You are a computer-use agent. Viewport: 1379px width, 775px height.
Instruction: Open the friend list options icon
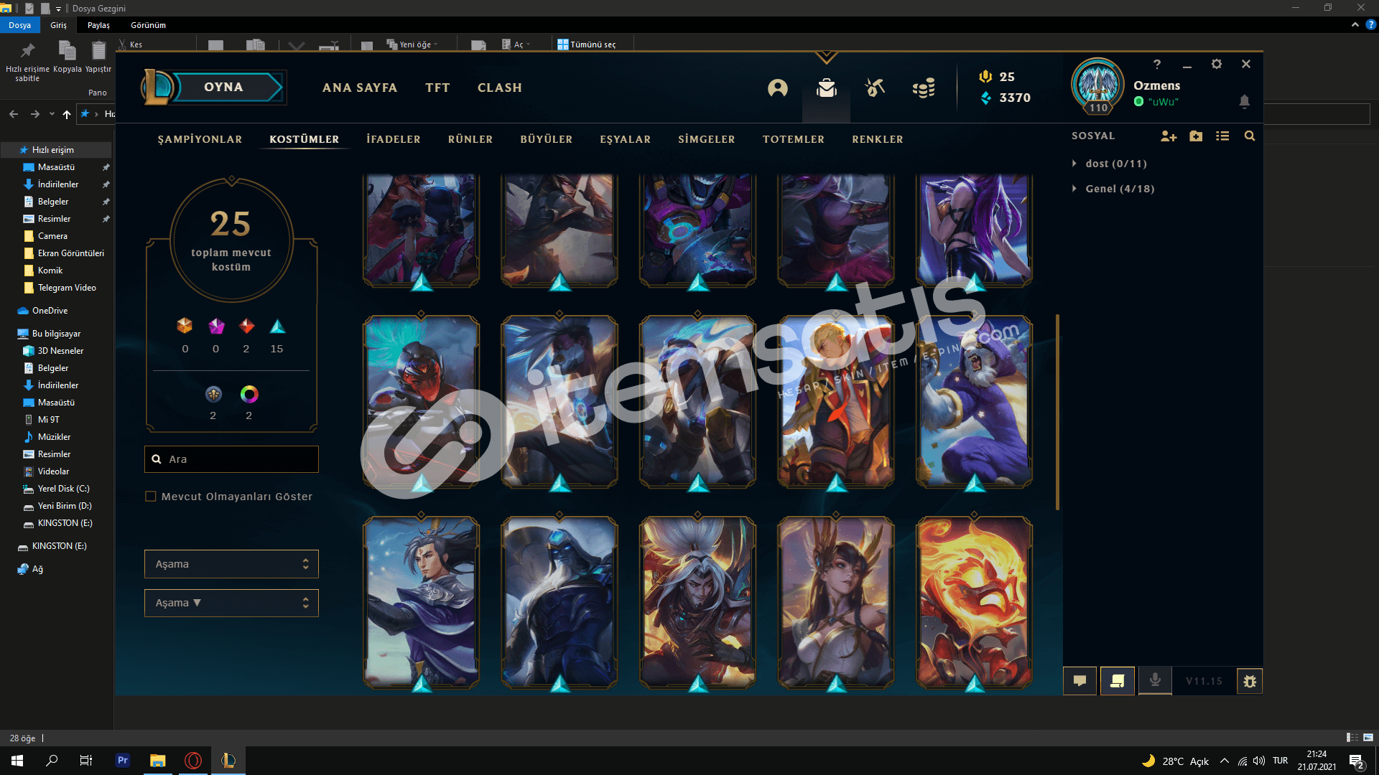click(x=1222, y=136)
